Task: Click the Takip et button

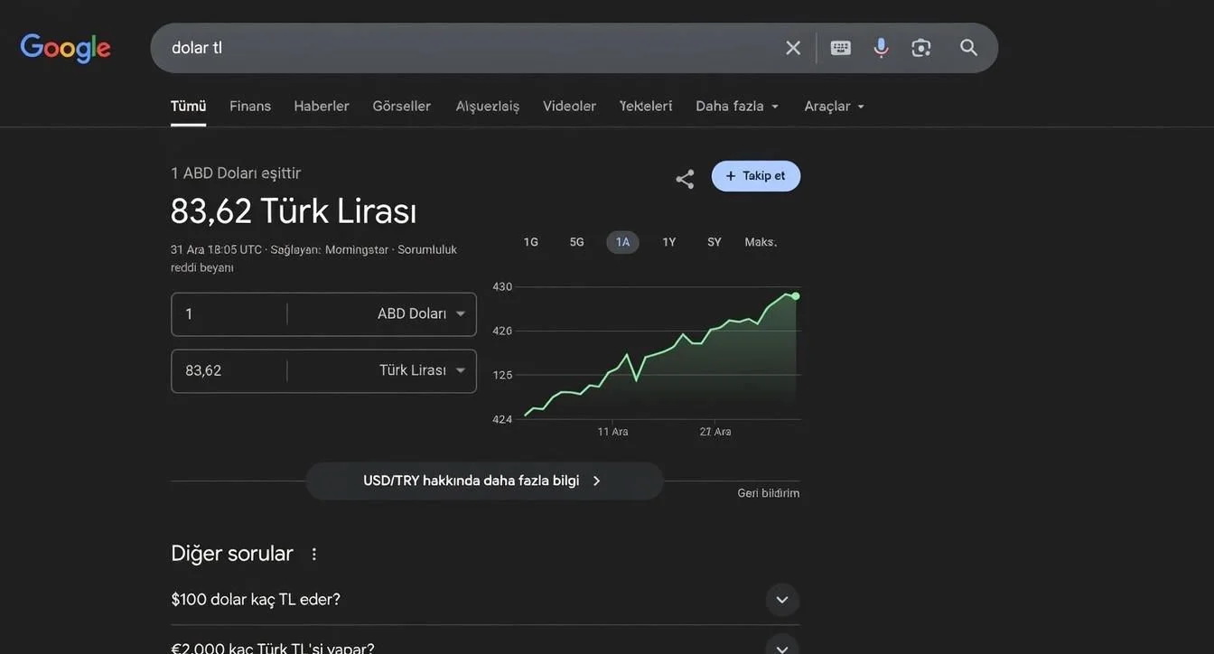Action: pos(756,176)
